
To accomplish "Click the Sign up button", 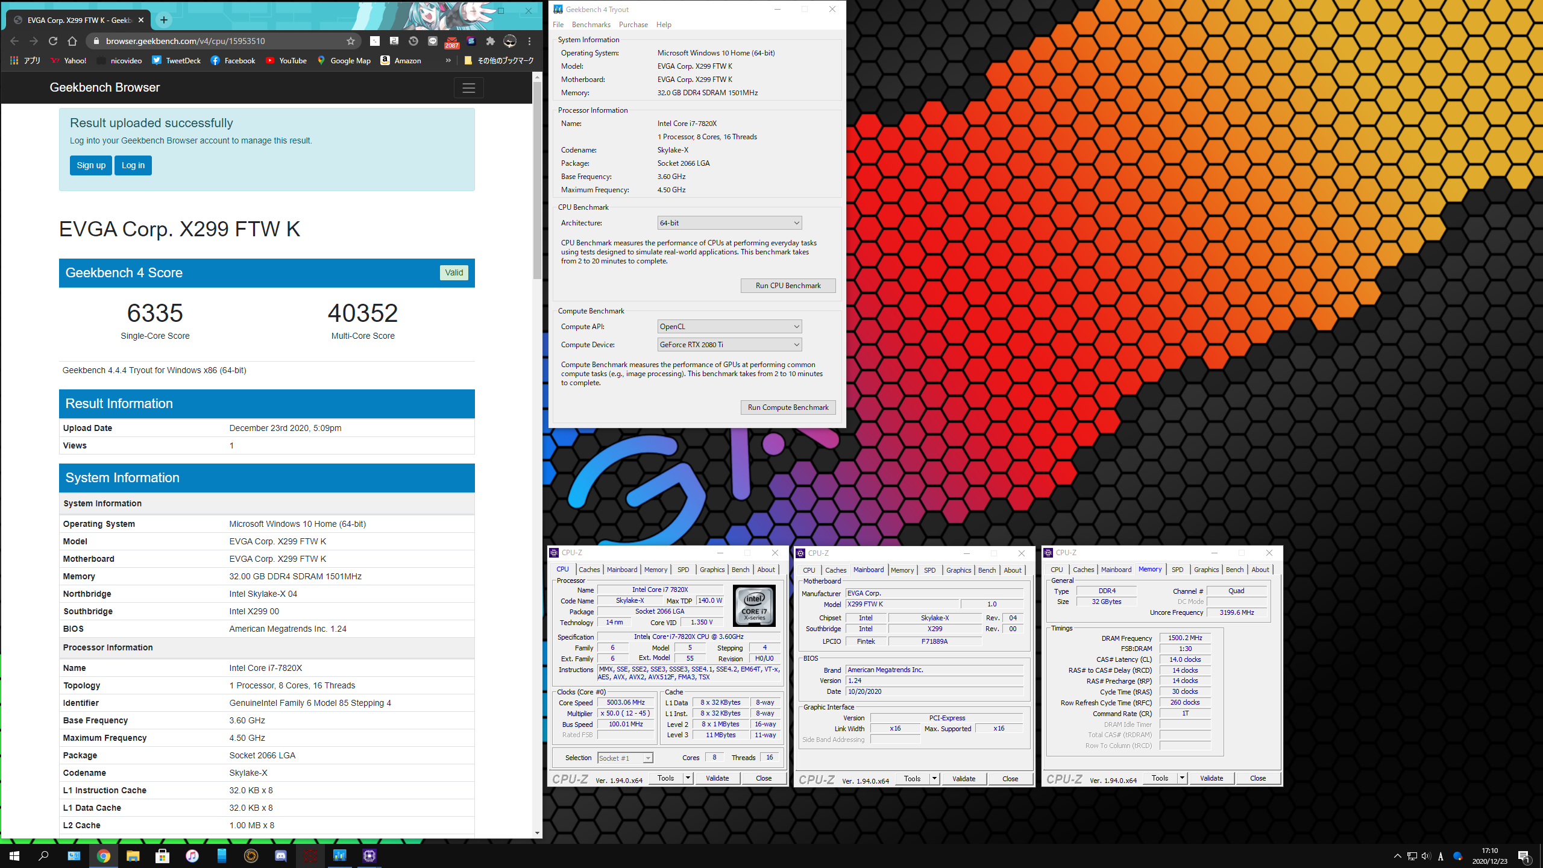I will pos(91,165).
